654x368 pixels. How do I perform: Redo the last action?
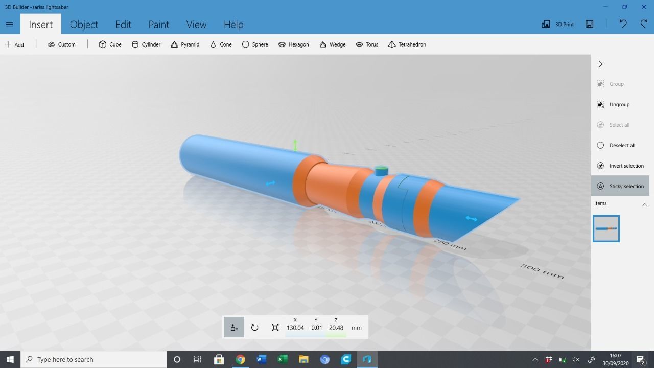(x=644, y=24)
